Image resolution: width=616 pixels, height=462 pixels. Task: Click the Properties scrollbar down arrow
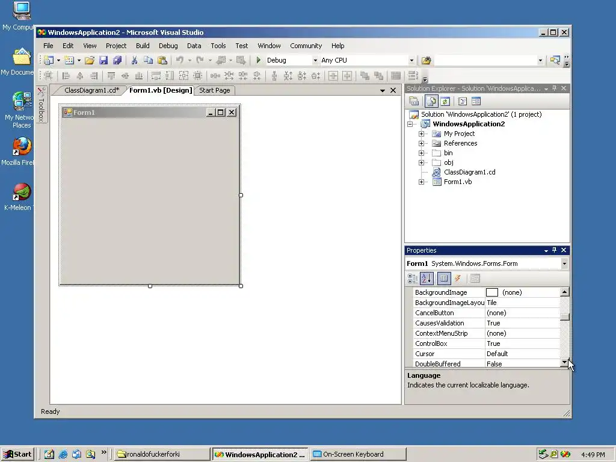[564, 363]
